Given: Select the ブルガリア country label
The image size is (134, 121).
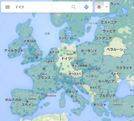Looking at the screenshot, I should 107,96.
